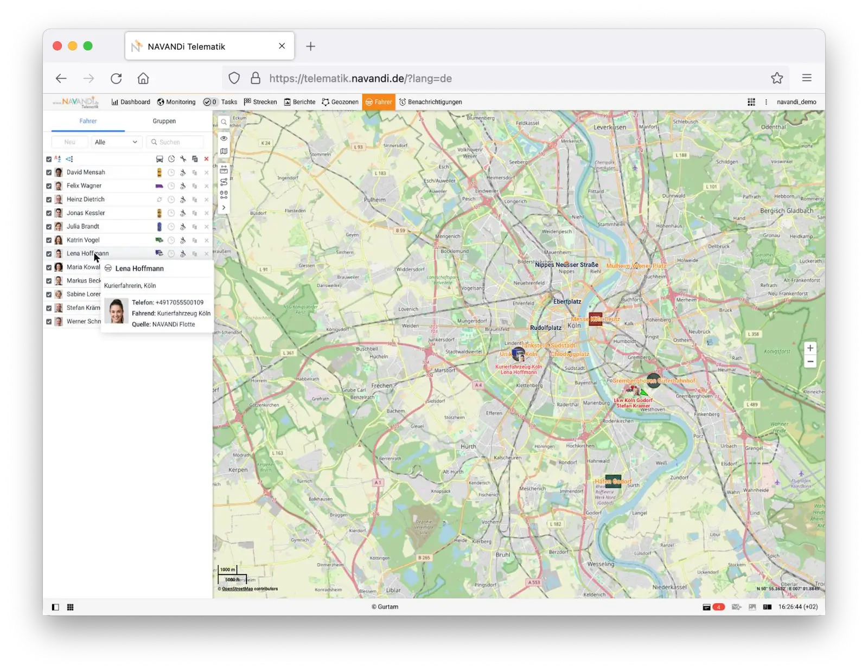Uncheck the David Mensah checkbox

tap(49, 172)
